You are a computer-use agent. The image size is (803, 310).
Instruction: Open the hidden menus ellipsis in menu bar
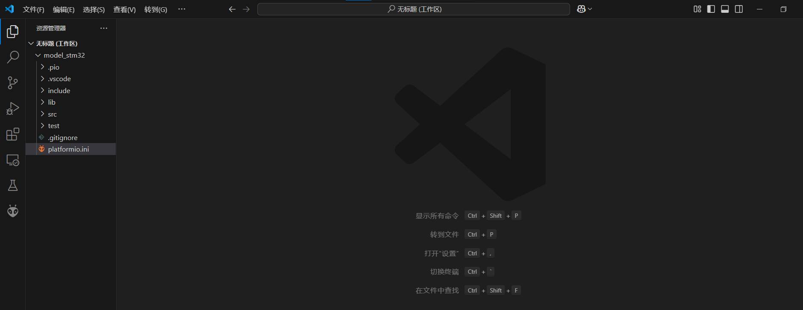click(x=182, y=9)
